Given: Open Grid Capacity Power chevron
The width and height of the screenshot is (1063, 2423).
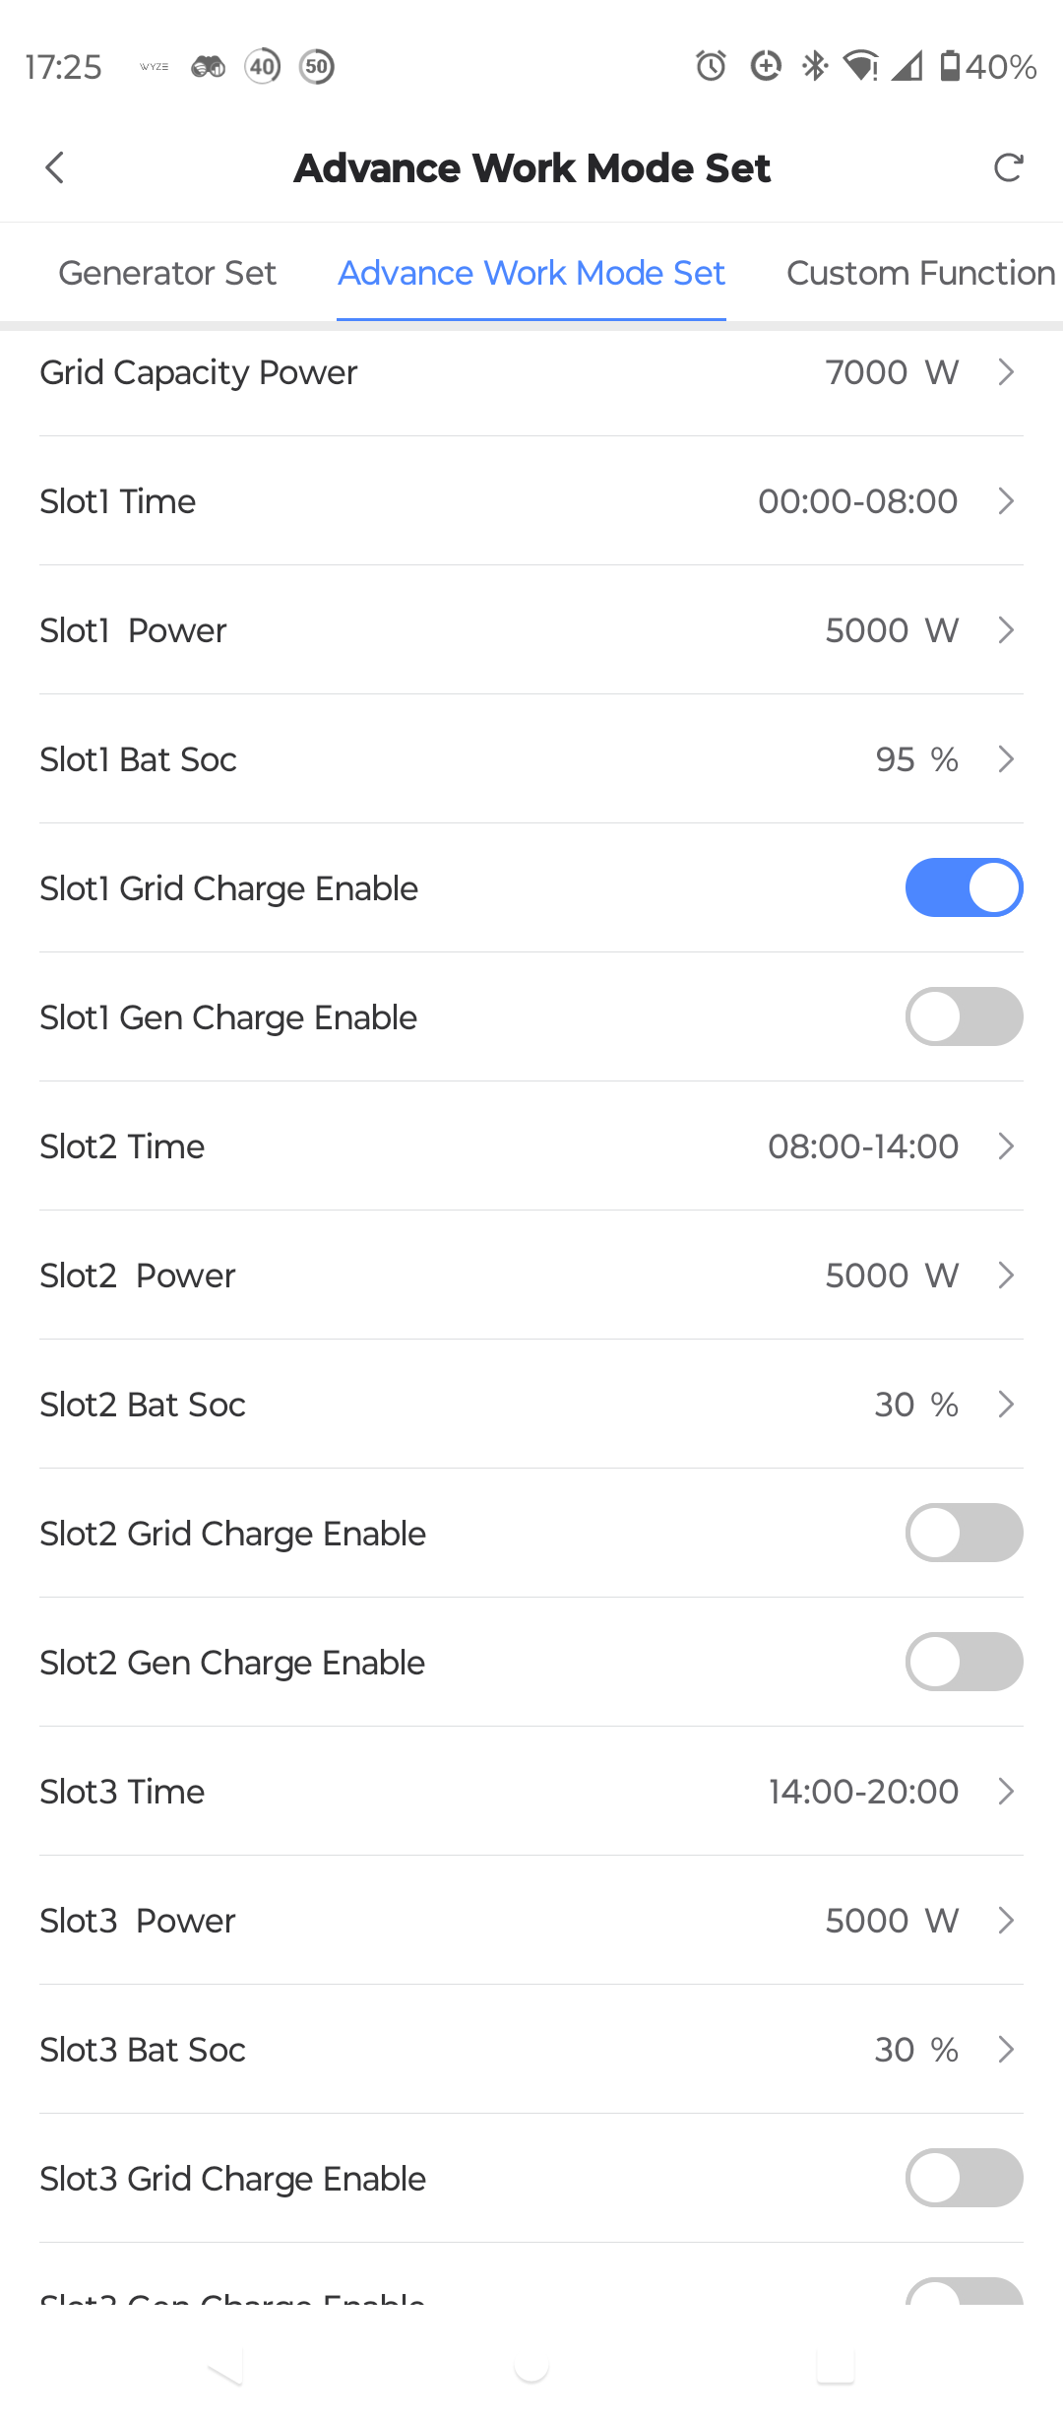Looking at the screenshot, I should (1005, 372).
